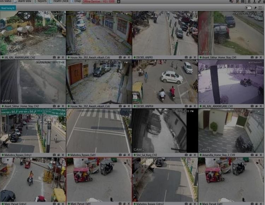Select the DEOBS_ANPR4 camera video feed
Viewport: 265px width, 205px height.
165,81
